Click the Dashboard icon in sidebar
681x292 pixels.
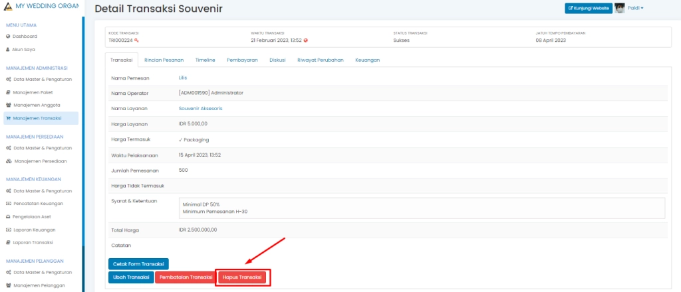tap(8, 36)
